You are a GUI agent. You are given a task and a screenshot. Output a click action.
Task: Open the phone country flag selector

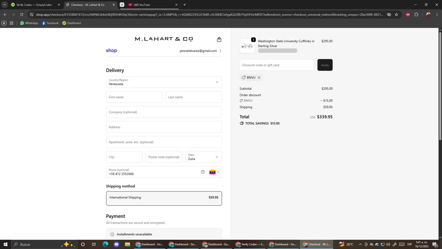coord(214,172)
